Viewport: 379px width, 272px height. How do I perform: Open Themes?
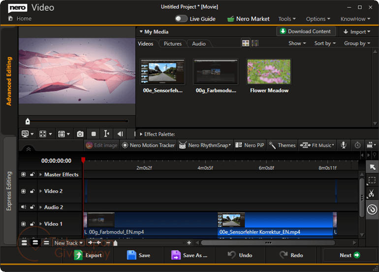pyautogui.click(x=282, y=145)
